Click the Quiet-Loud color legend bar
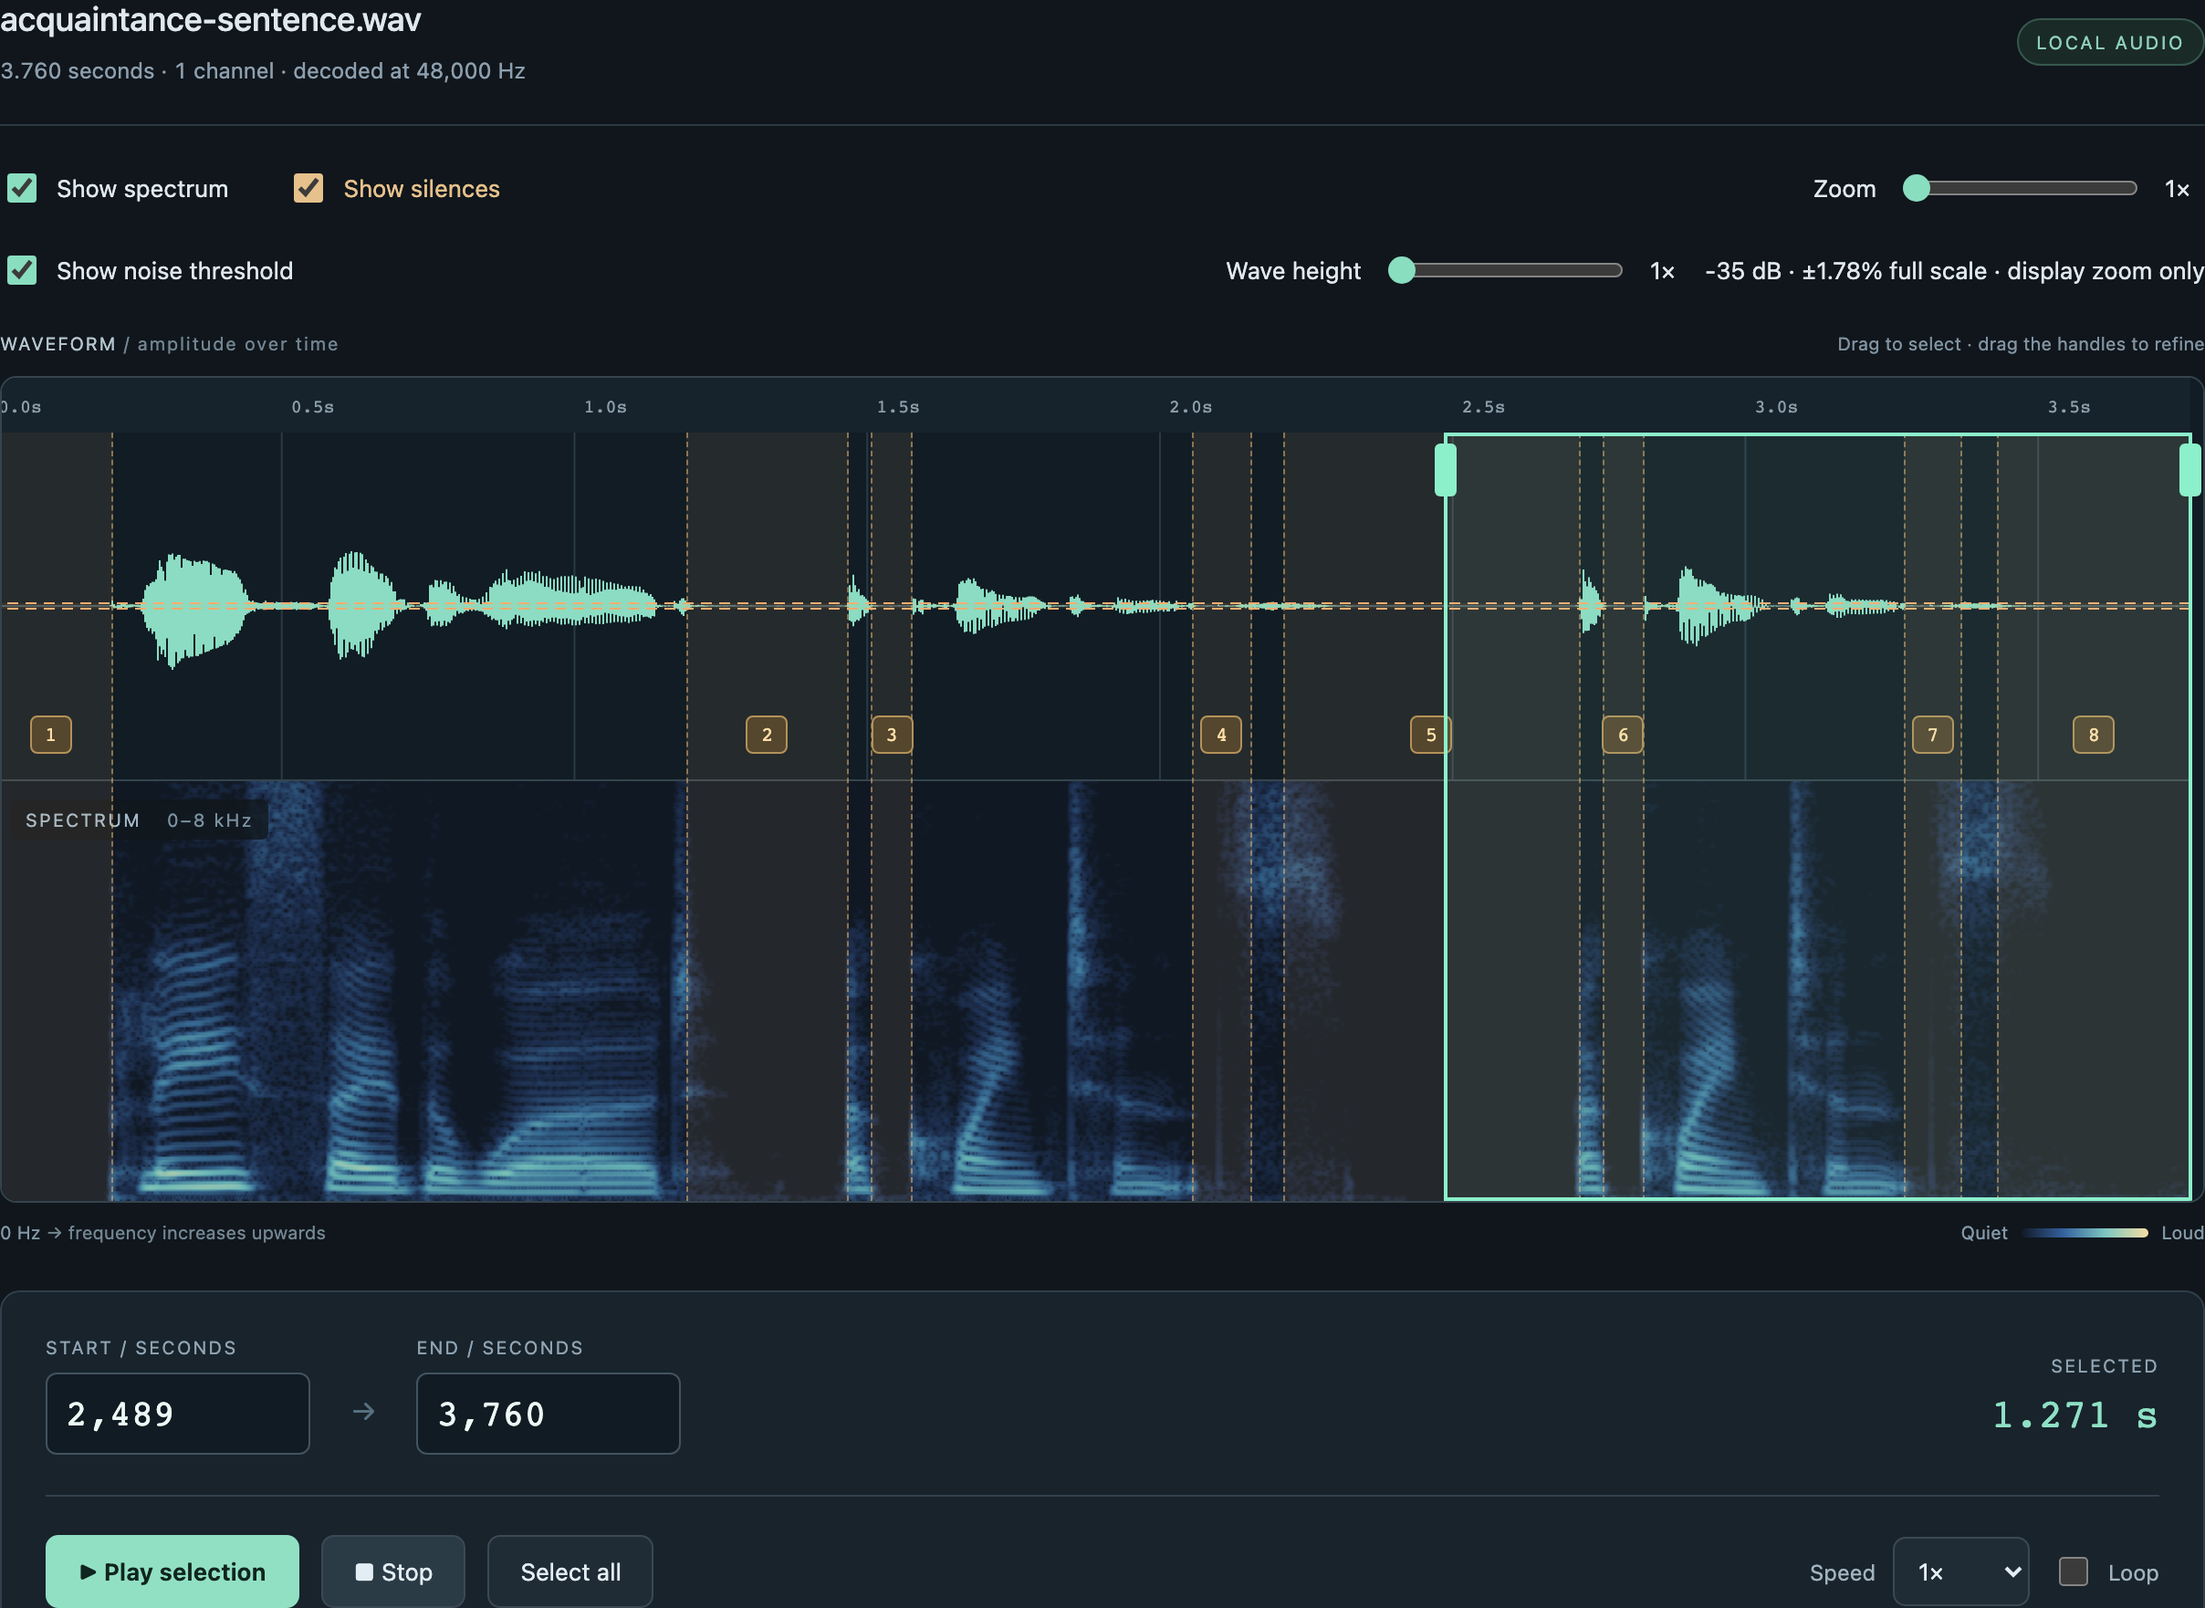The image size is (2205, 1608). tap(2085, 1232)
